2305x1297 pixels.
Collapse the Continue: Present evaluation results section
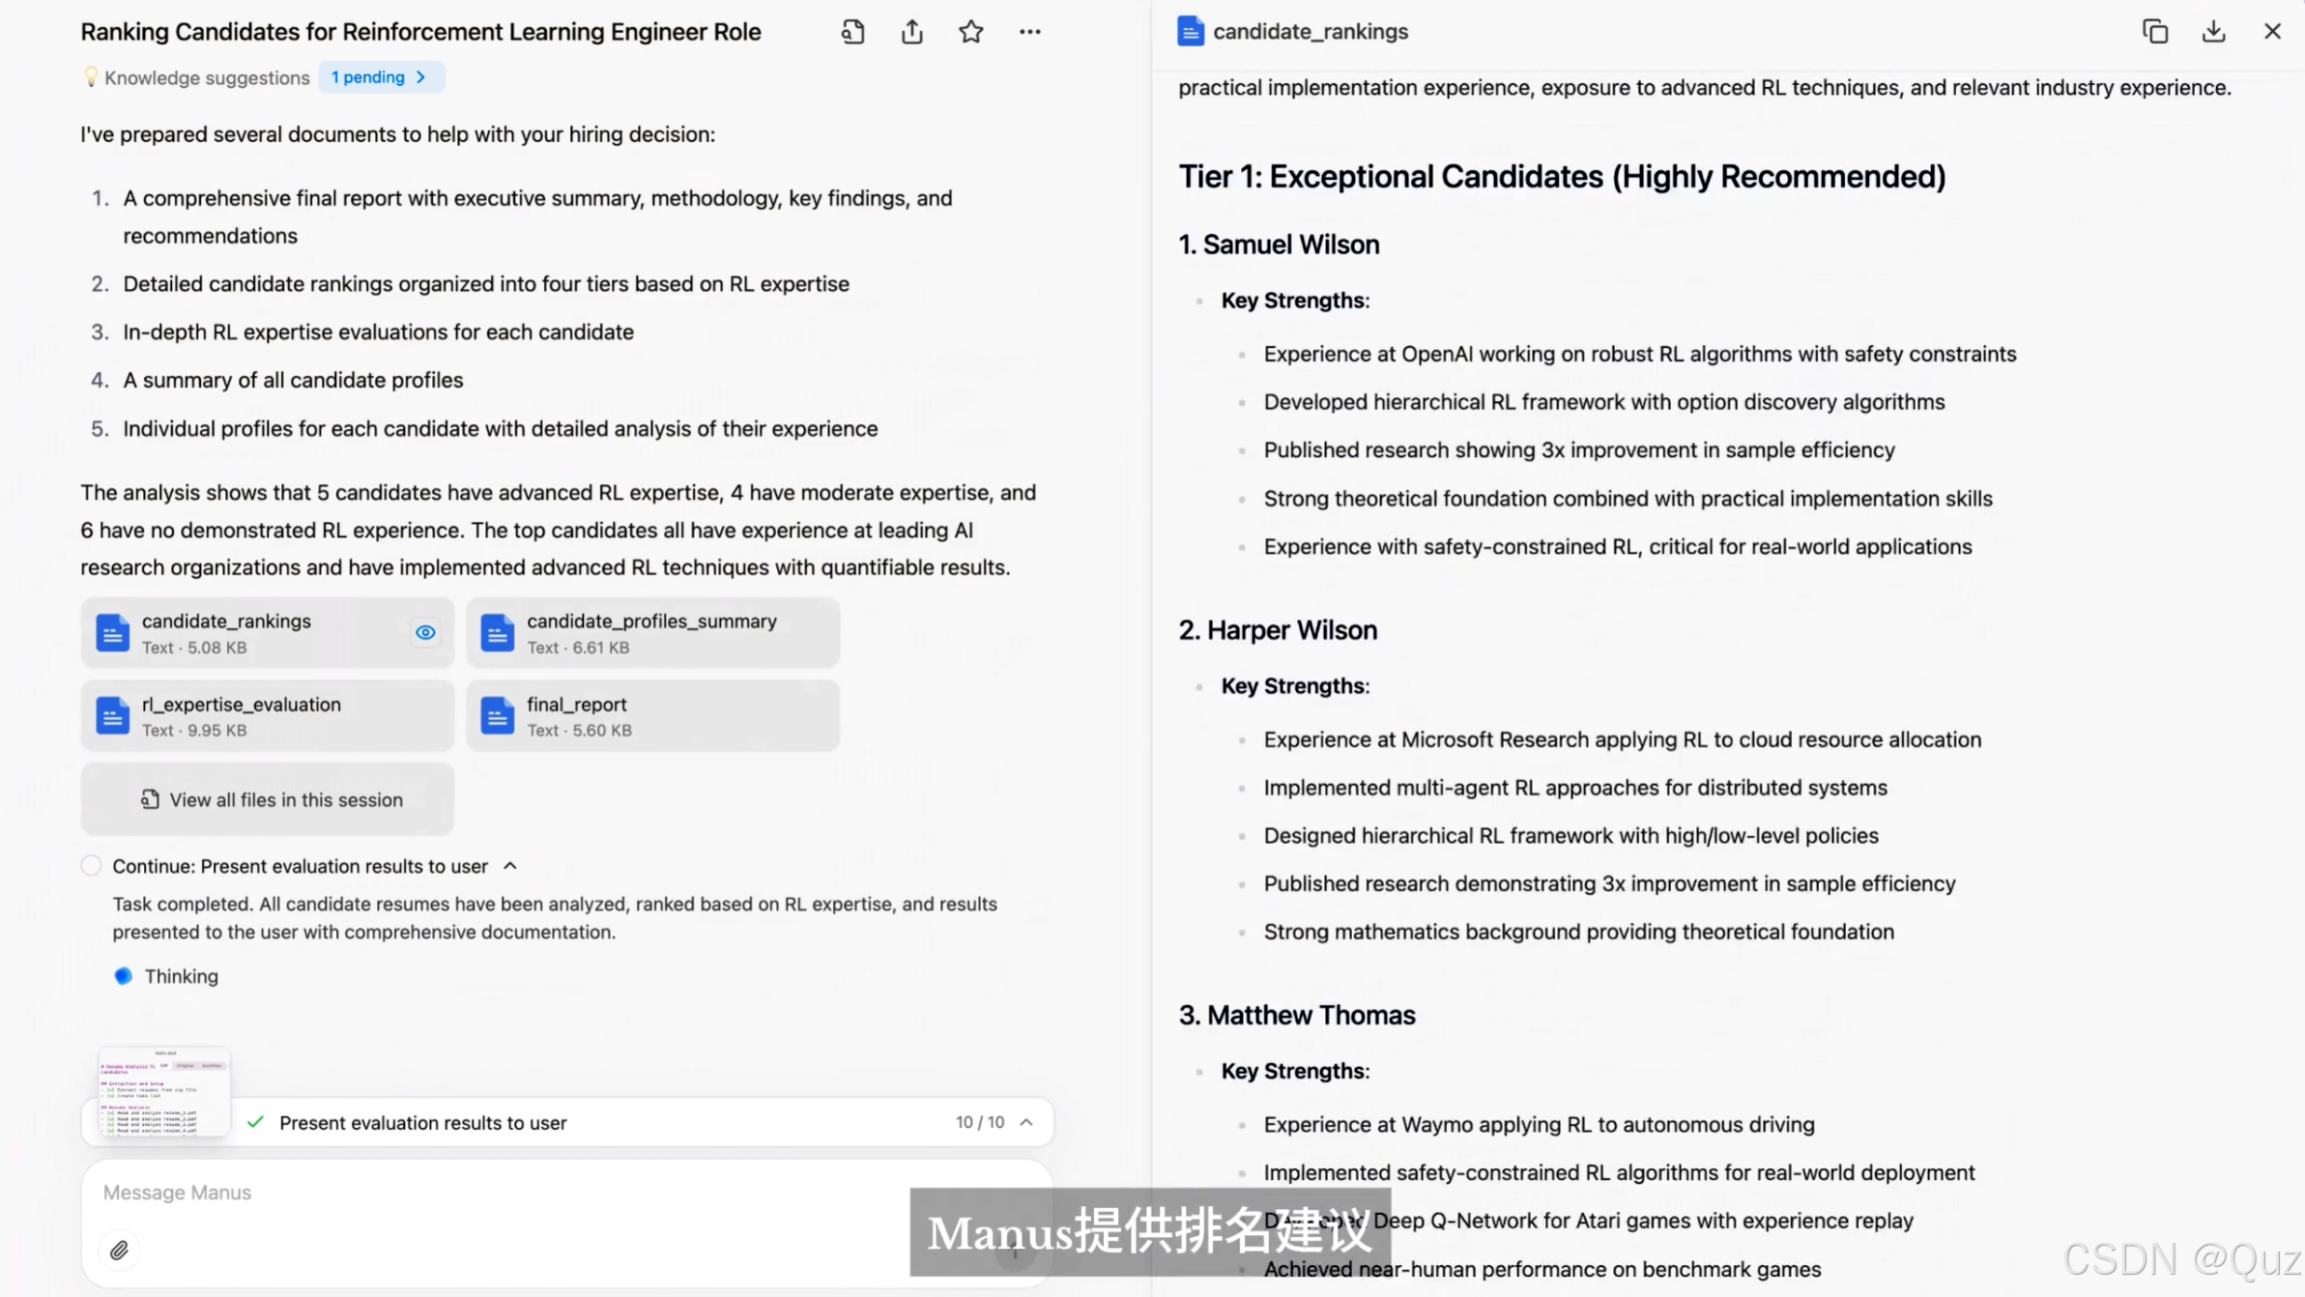[x=510, y=866]
